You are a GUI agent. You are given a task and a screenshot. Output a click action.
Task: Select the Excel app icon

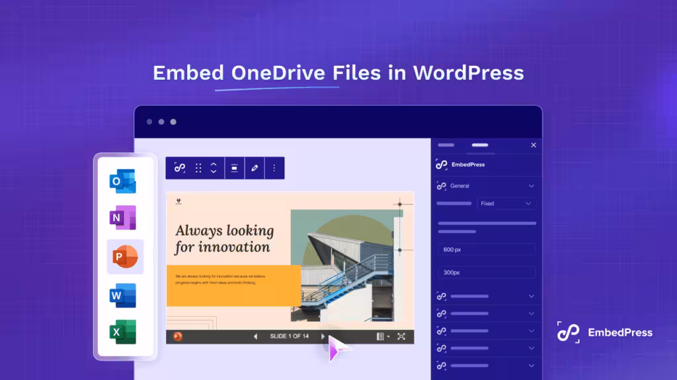[123, 332]
